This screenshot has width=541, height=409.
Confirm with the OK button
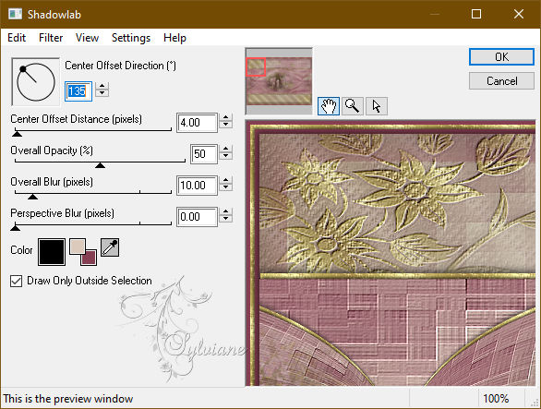coord(501,57)
